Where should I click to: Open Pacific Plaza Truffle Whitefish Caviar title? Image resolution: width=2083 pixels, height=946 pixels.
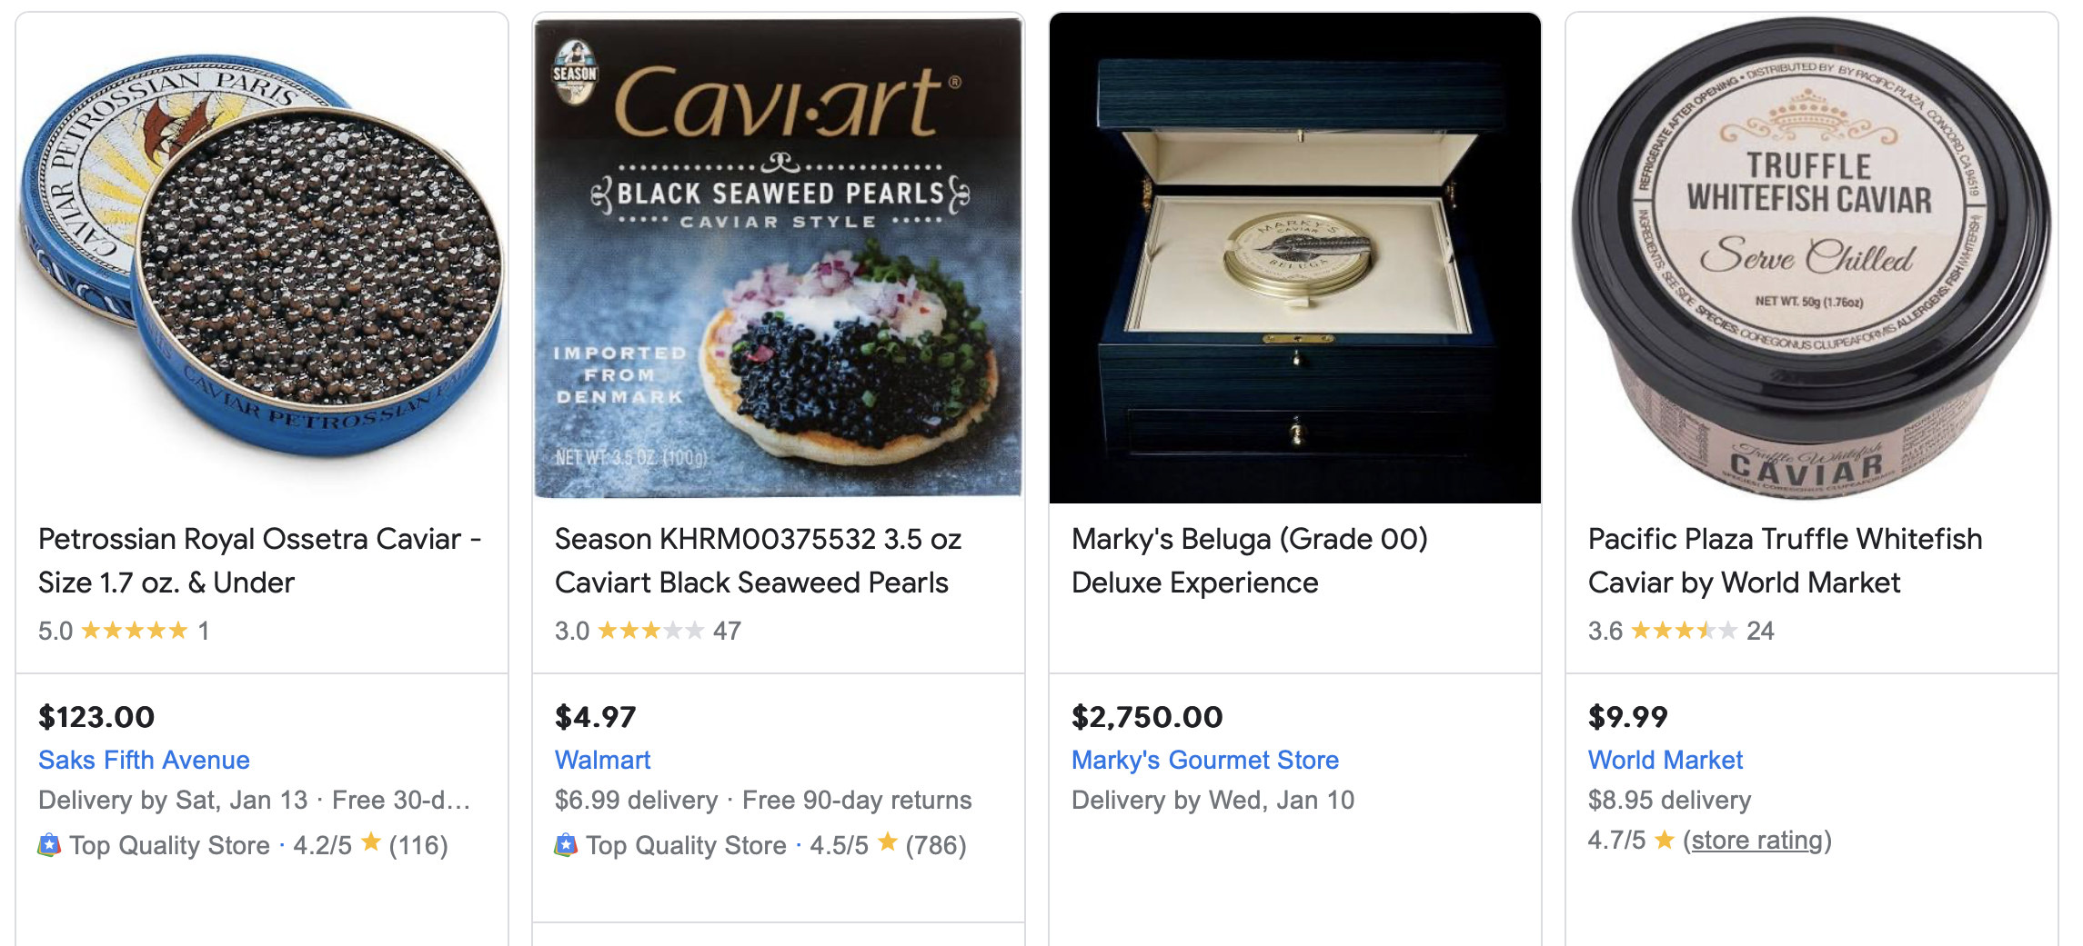1784,561
